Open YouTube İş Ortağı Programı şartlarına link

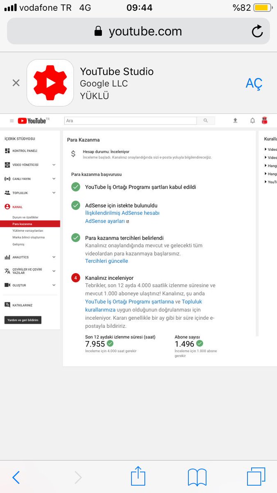click(130, 302)
